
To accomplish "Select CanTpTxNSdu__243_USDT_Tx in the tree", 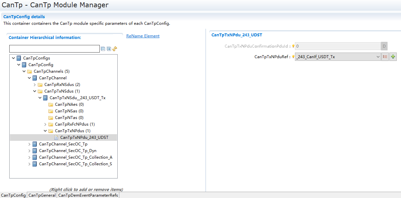I will [78, 98].
